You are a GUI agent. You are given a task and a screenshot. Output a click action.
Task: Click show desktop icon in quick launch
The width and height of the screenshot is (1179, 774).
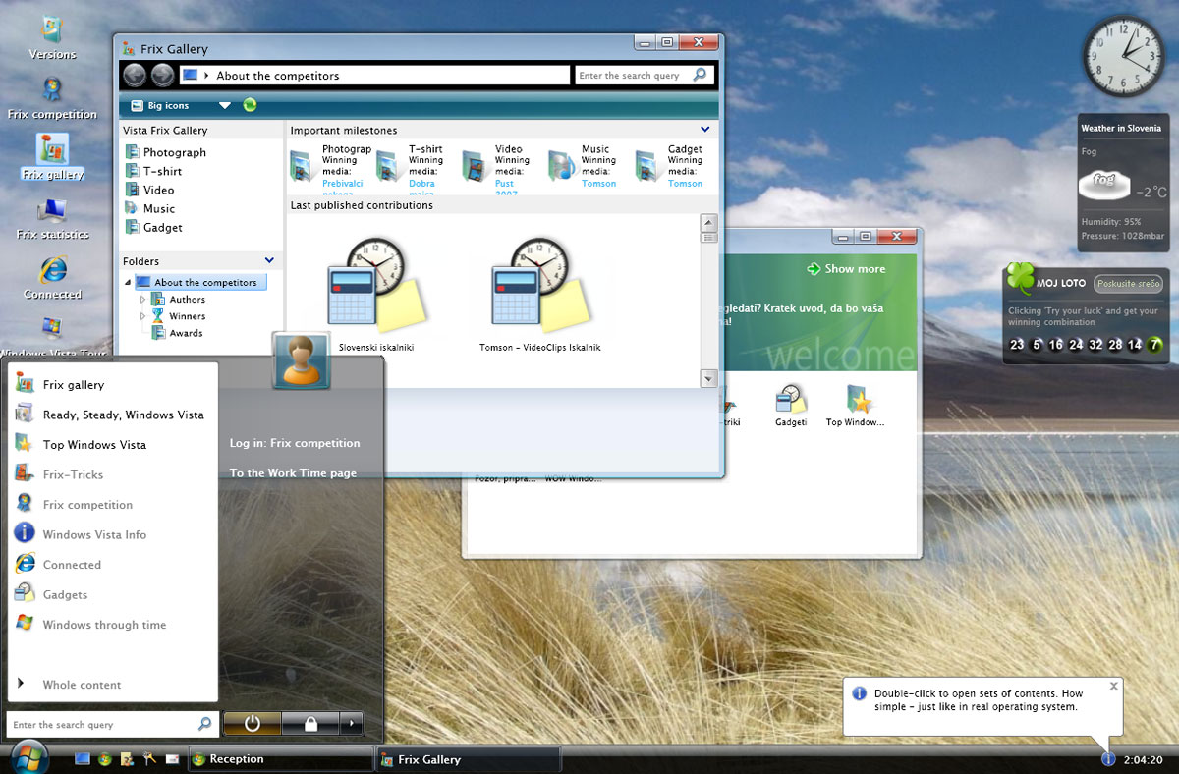click(83, 759)
